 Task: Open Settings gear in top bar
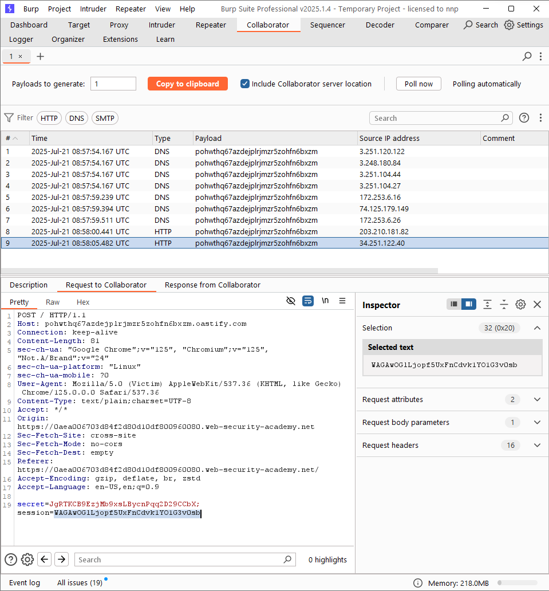pyautogui.click(x=509, y=25)
